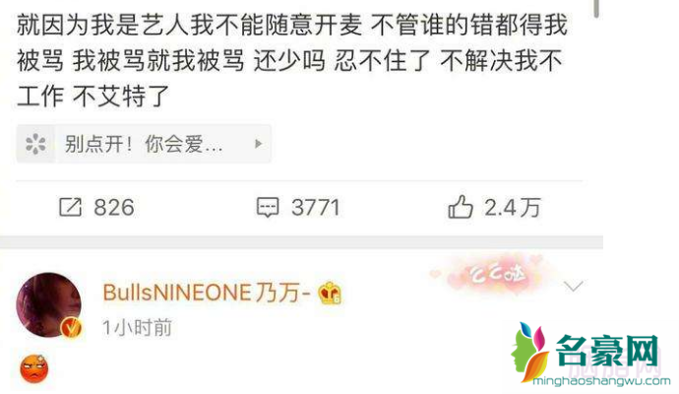This screenshot has height=394, width=679.
Task: Expand the post options chevron
Action: click(x=574, y=286)
